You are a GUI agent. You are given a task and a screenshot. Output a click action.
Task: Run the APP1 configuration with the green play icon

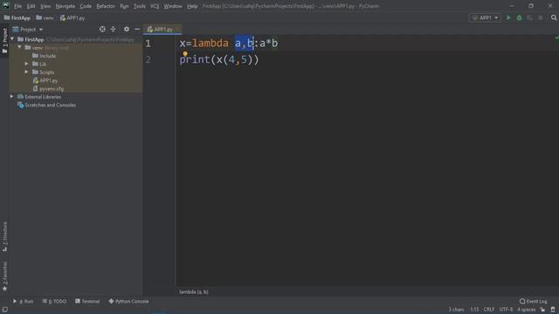point(508,17)
